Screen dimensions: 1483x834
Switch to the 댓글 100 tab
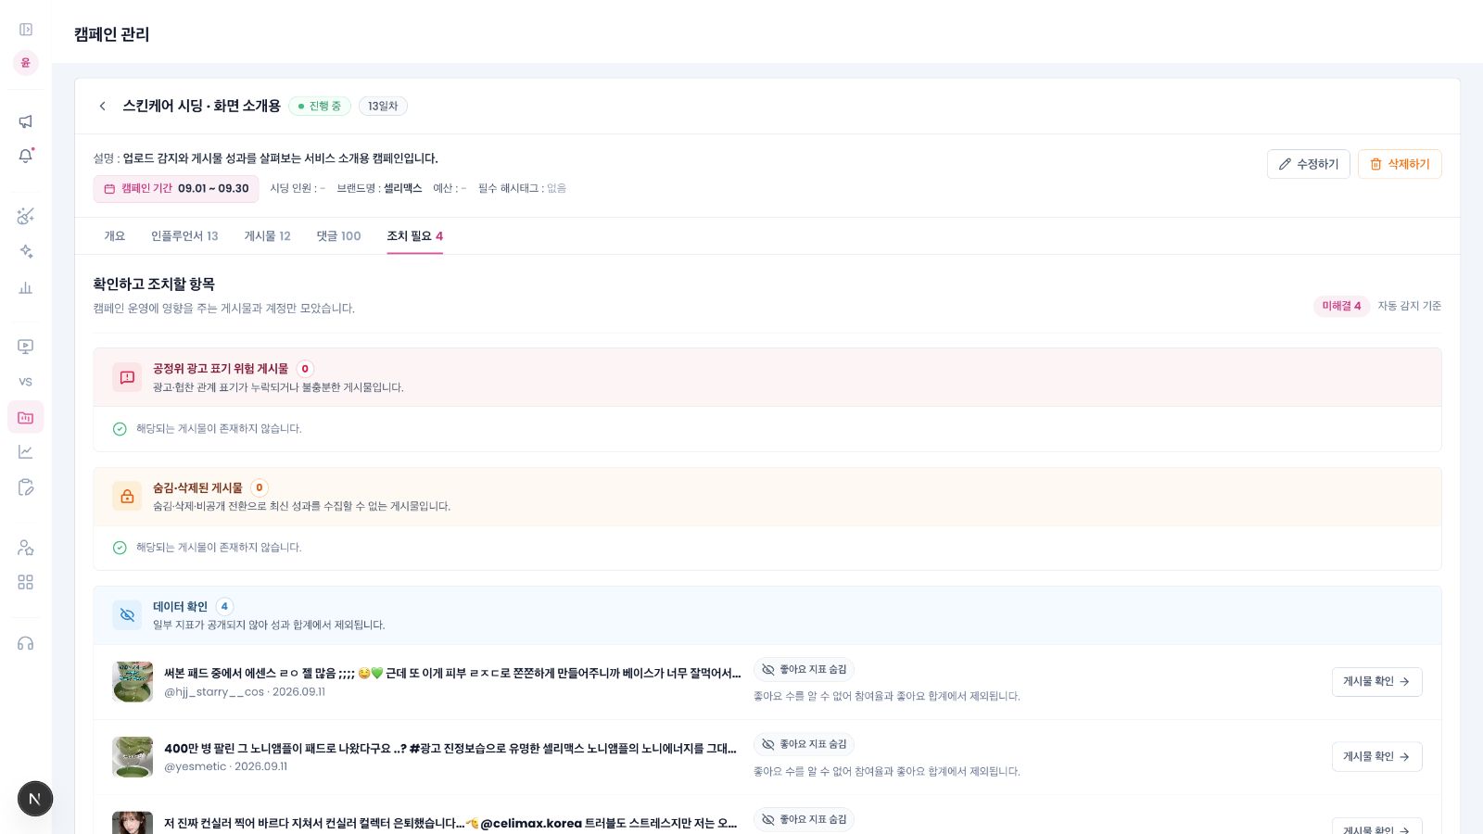(x=339, y=236)
